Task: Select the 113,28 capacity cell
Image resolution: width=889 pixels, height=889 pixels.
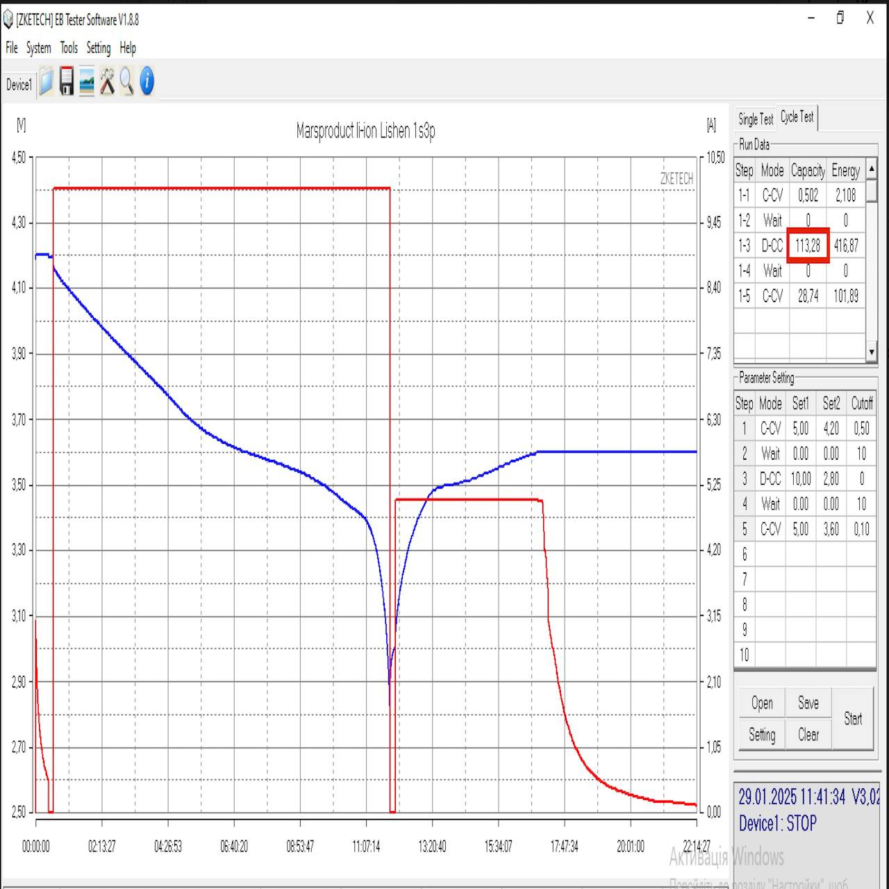Action: click(x=808, y=246)
